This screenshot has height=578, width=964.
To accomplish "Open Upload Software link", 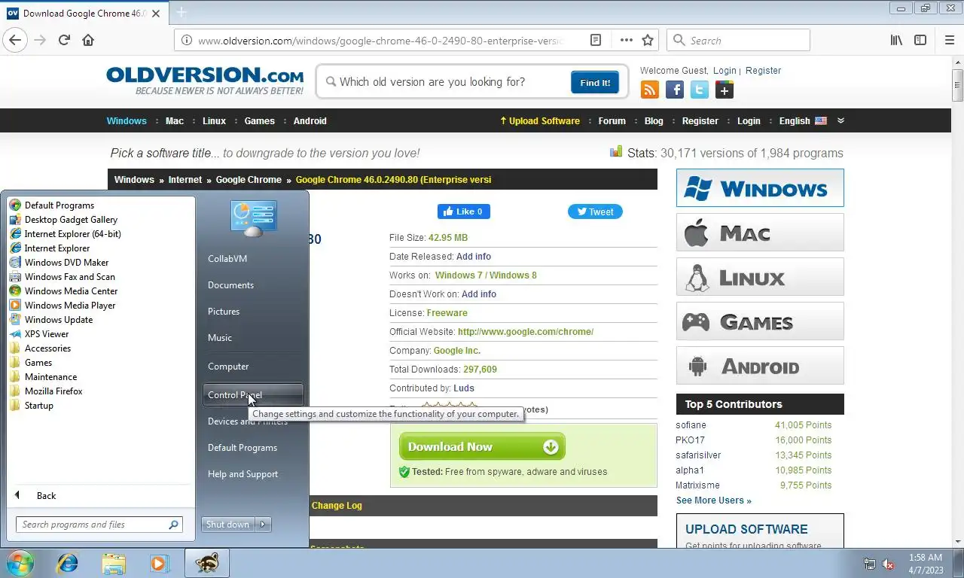I will (x=540, y=120).
